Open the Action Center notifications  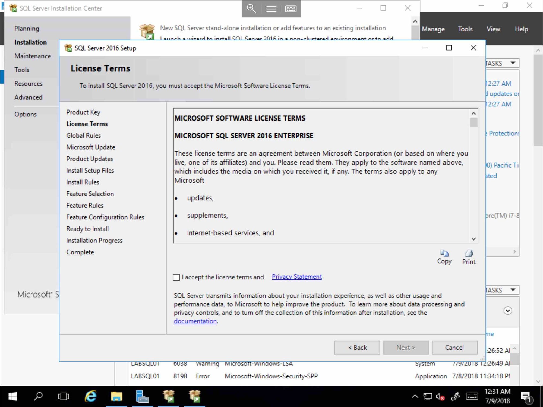527,397
